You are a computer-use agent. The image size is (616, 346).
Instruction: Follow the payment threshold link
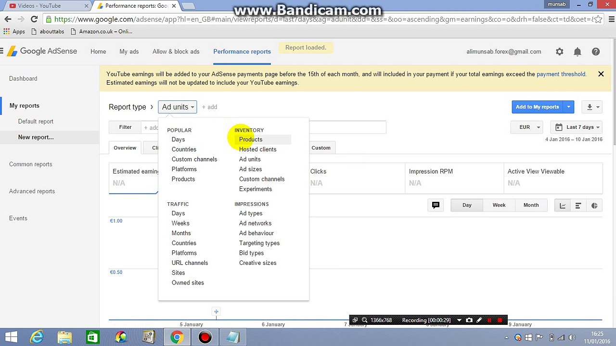tap(561, 74)
